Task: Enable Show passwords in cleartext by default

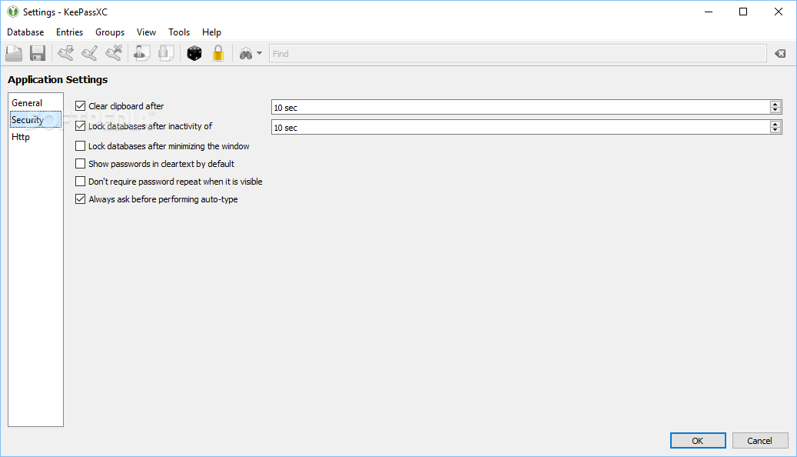Action: [x=80, y=164]
